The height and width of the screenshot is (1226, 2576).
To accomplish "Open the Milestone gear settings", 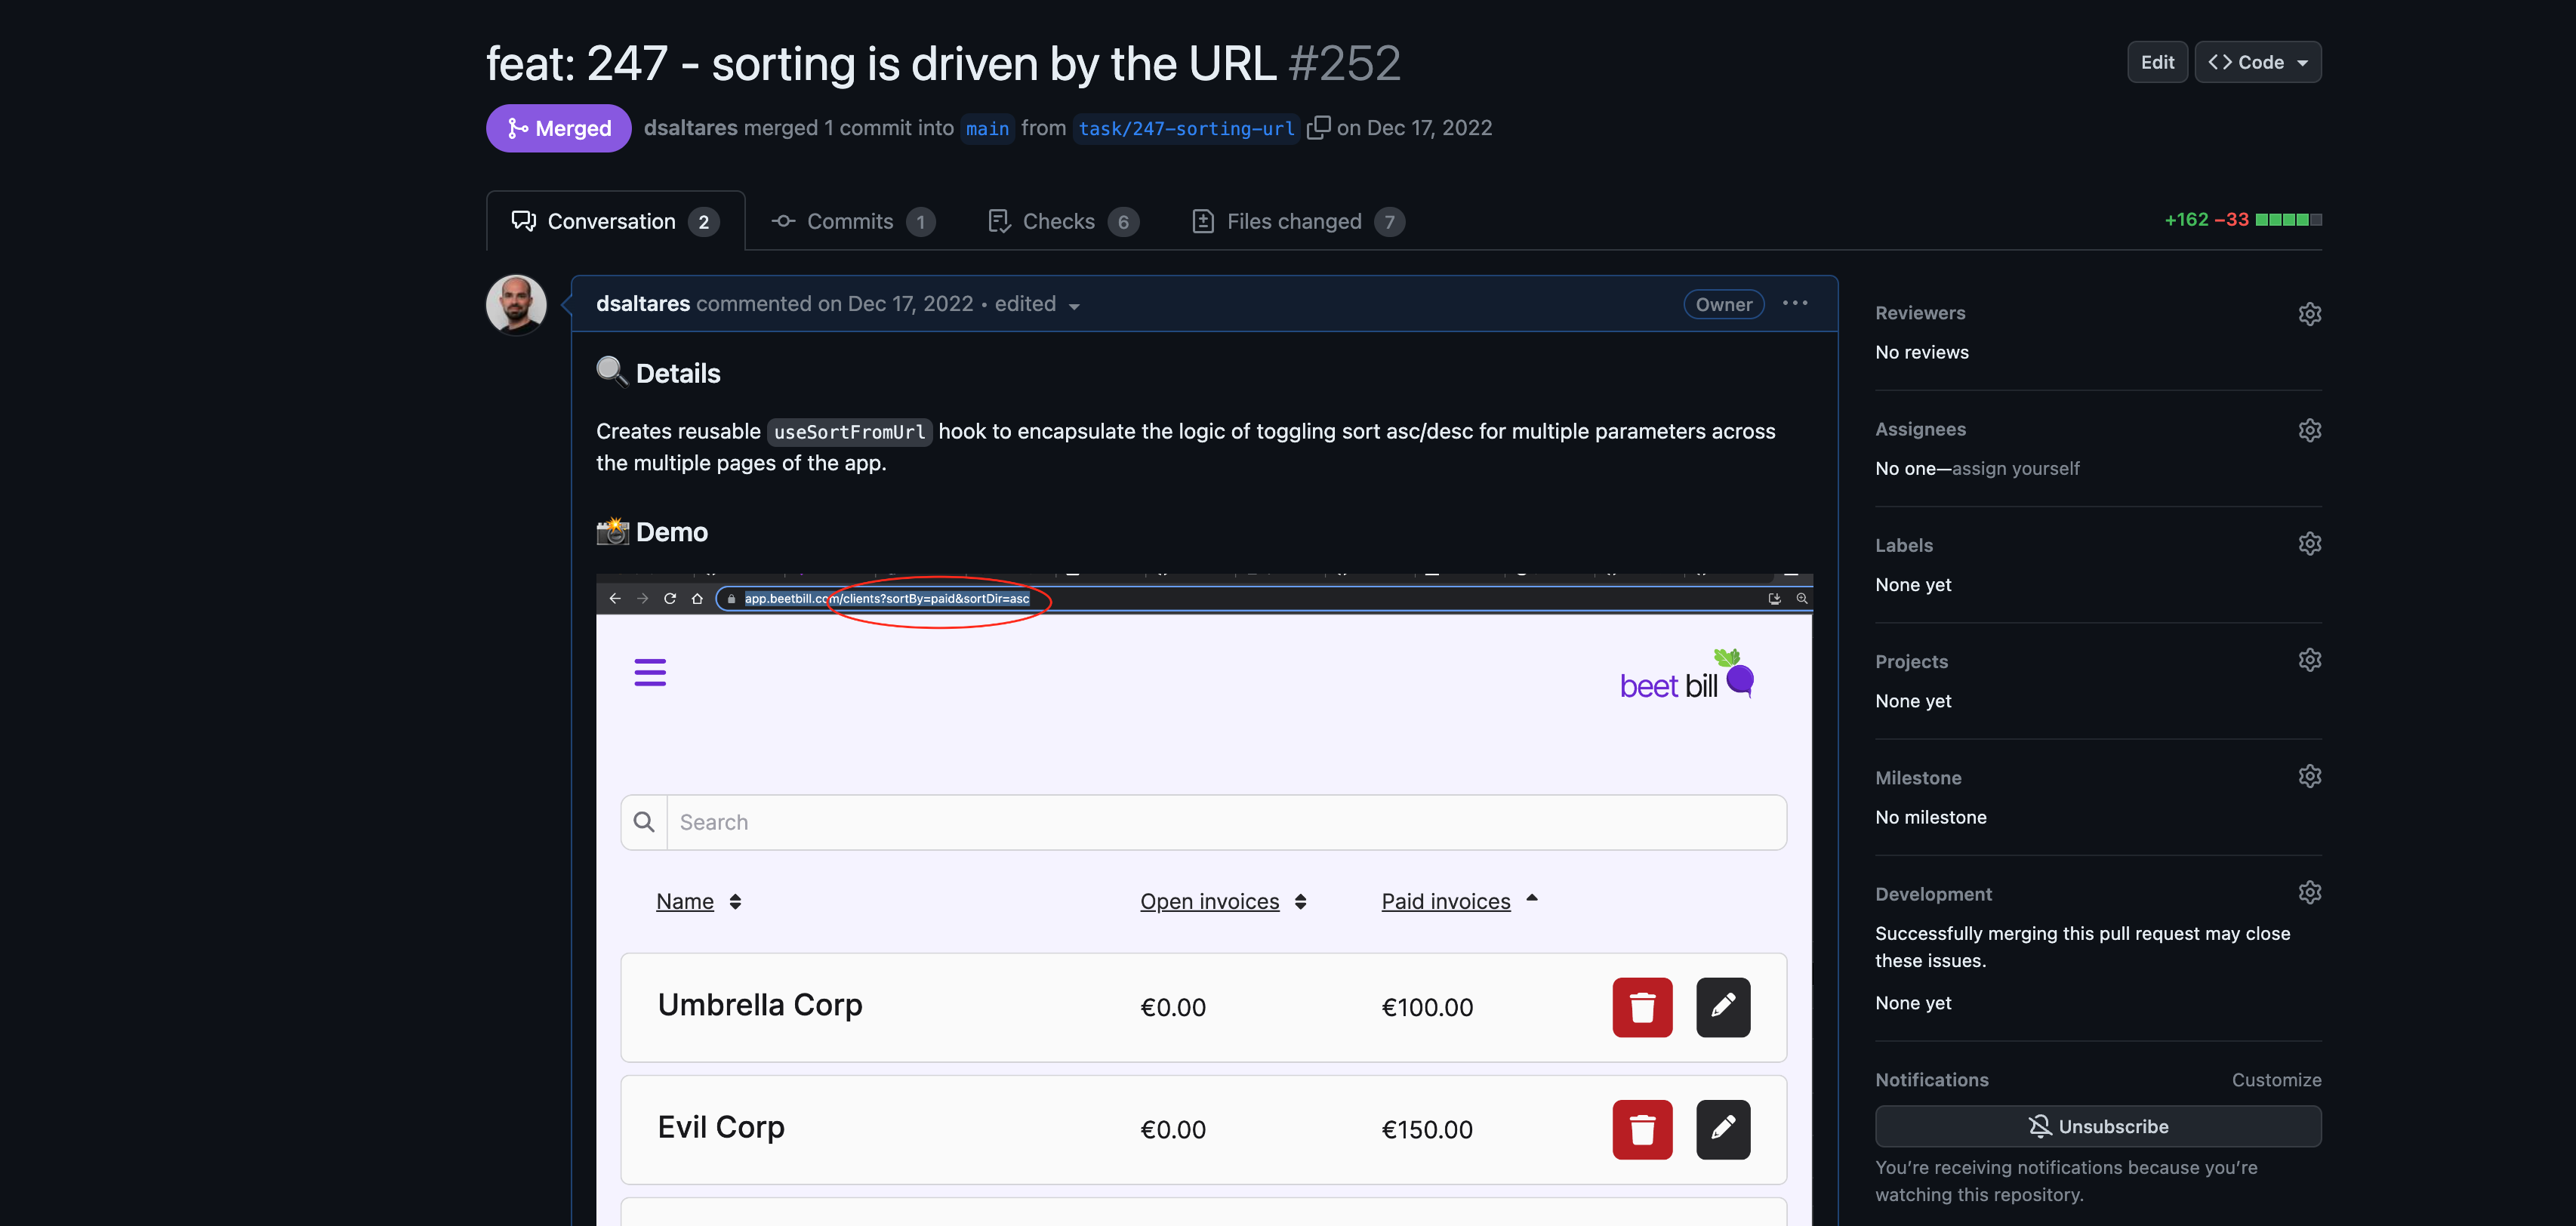I will coord(2309,775).
